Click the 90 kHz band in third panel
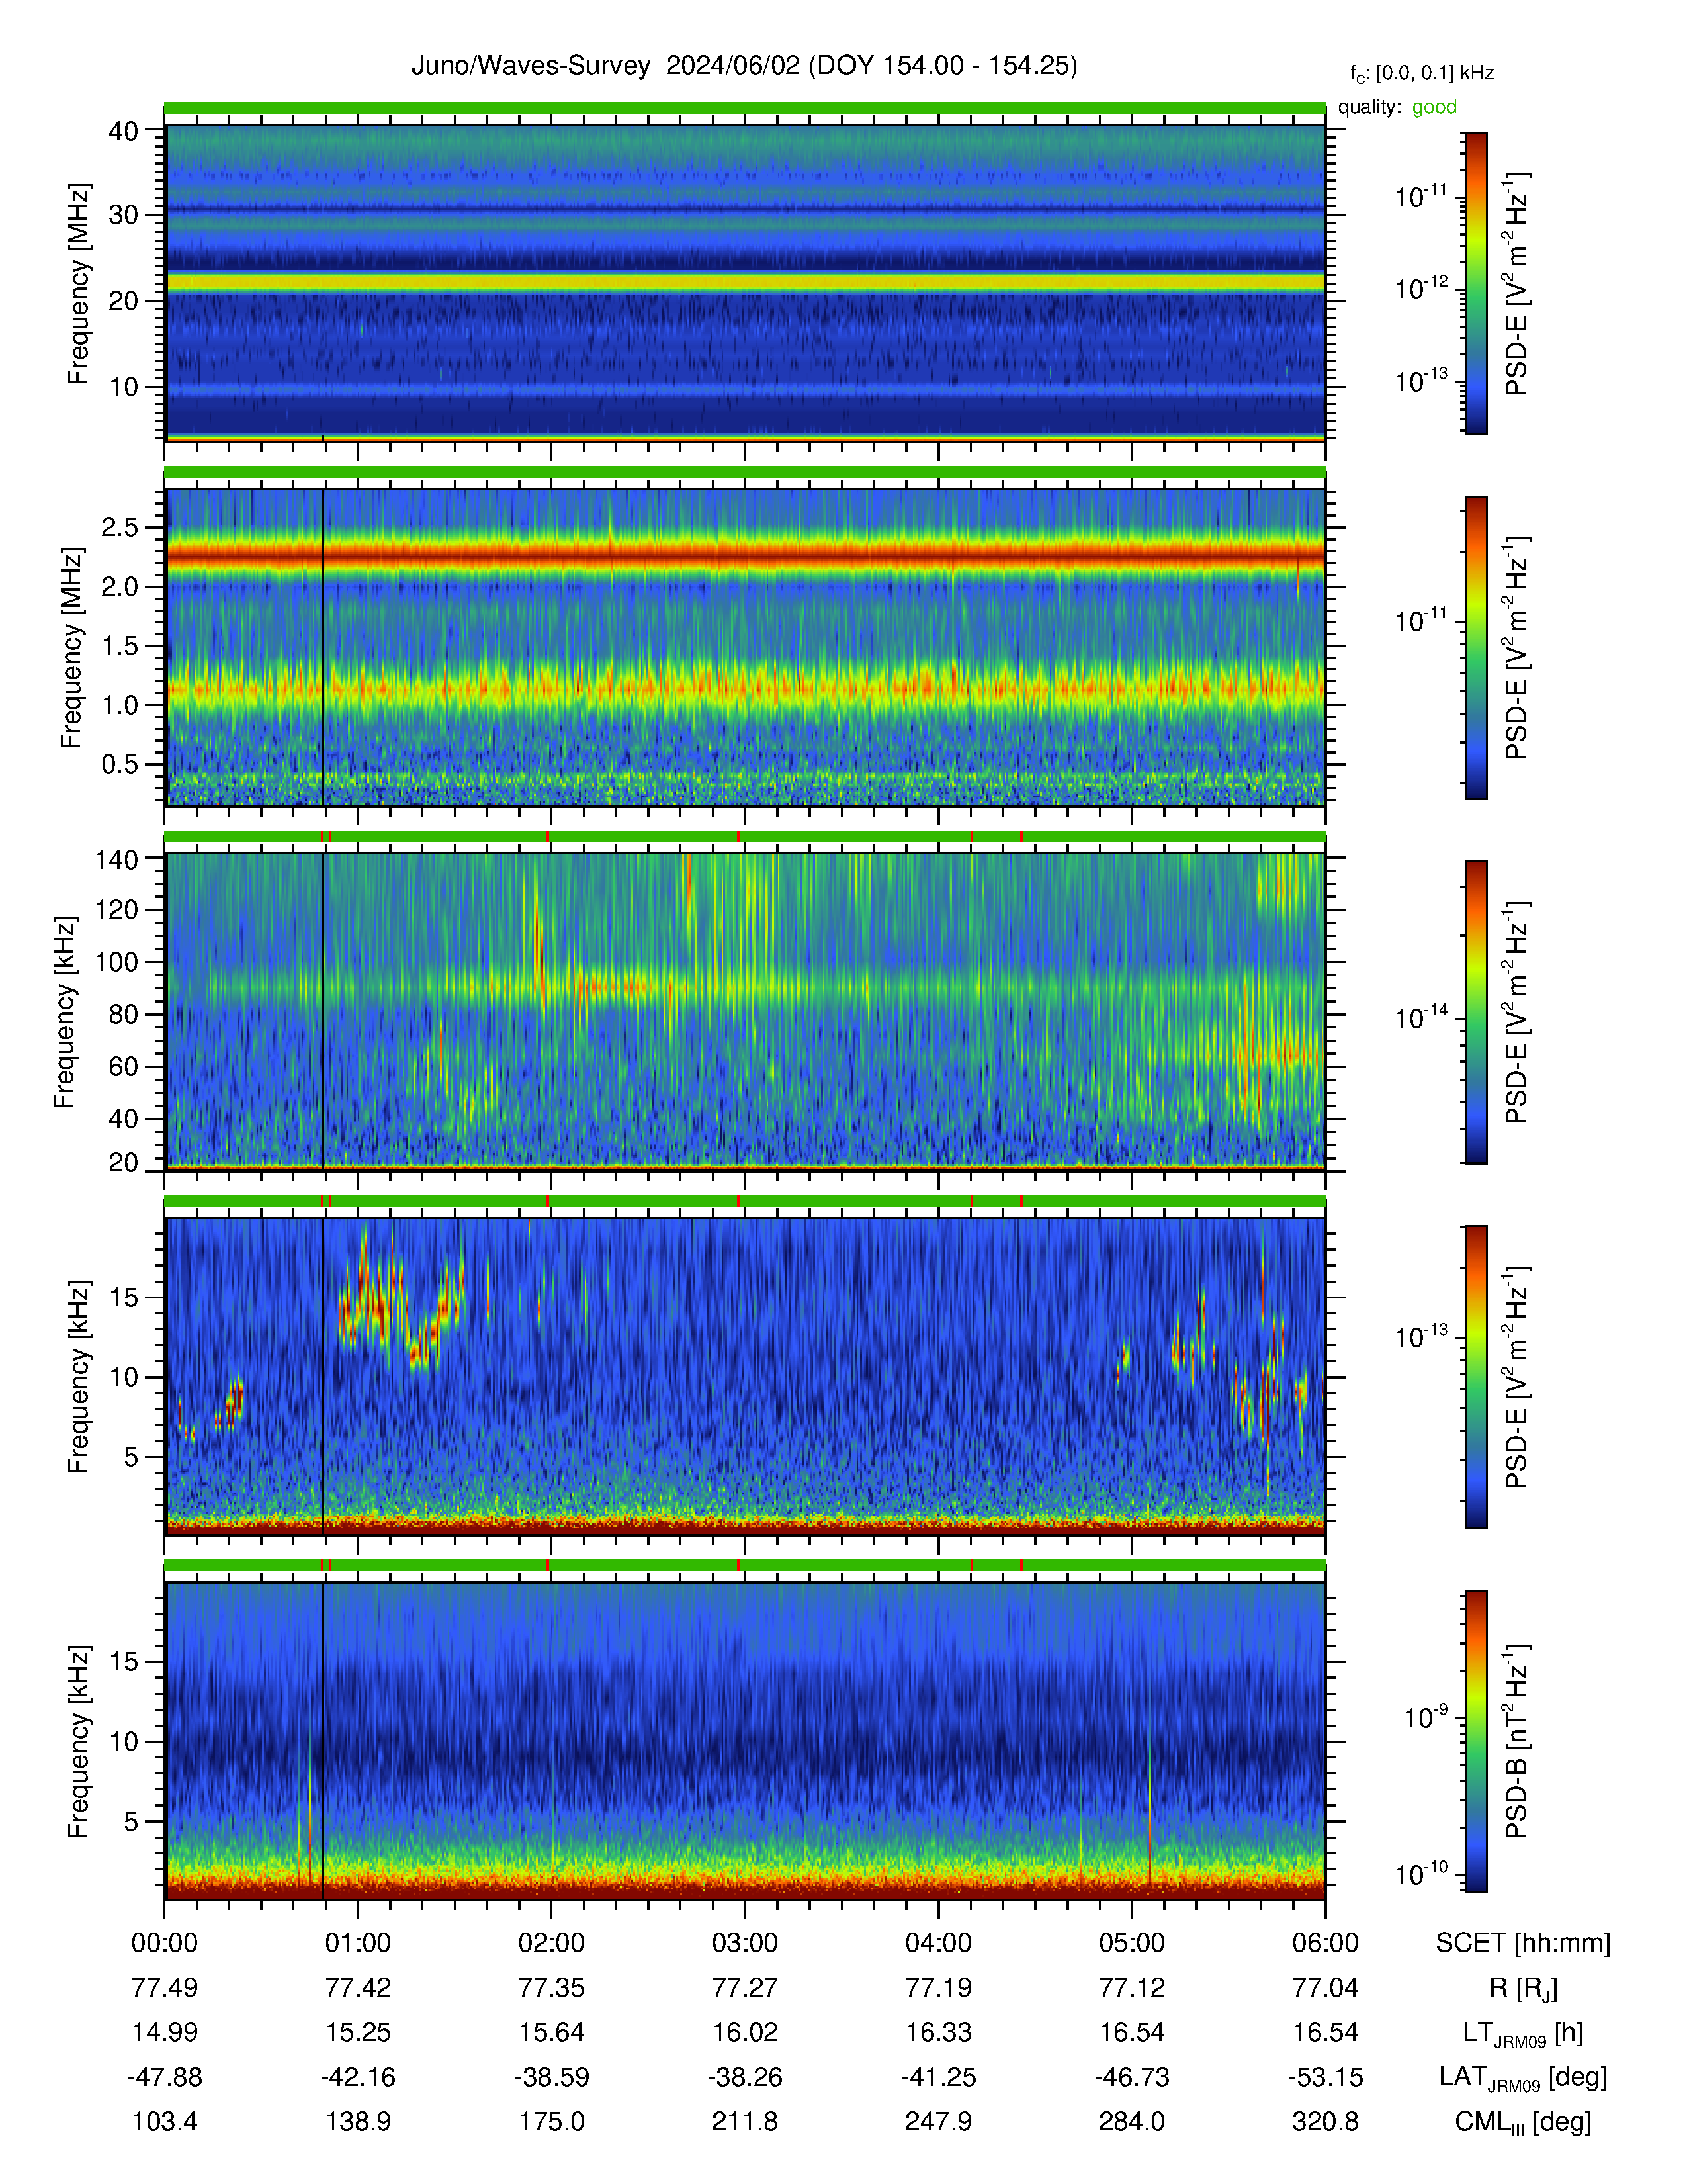Viewport: 1687px width, 2184px height. coord(744,988)
